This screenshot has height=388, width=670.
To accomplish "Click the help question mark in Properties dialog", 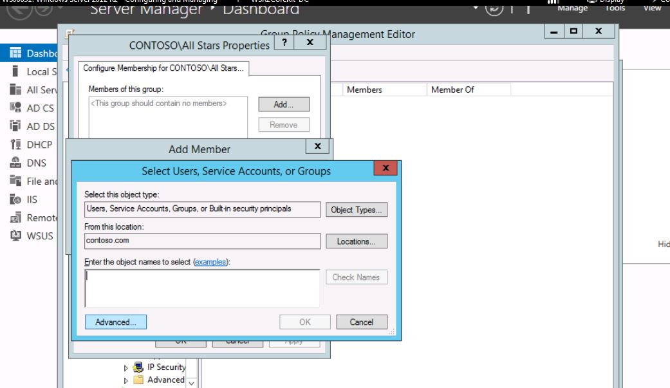I will (x=284, y=42).
